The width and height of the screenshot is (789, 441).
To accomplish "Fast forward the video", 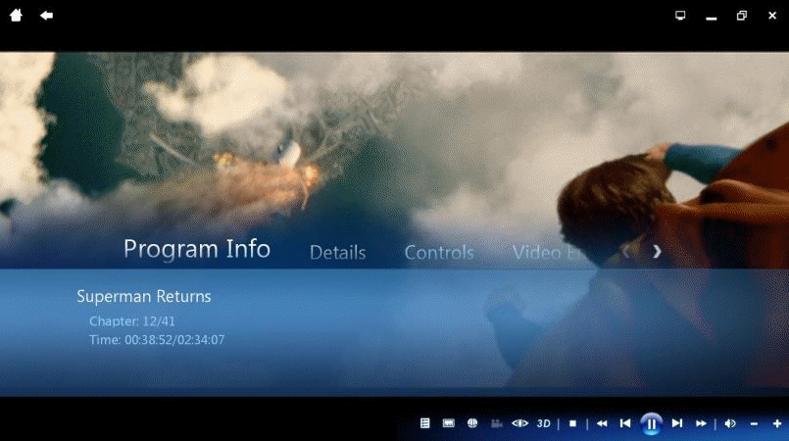I will click(x=701, y=423).
